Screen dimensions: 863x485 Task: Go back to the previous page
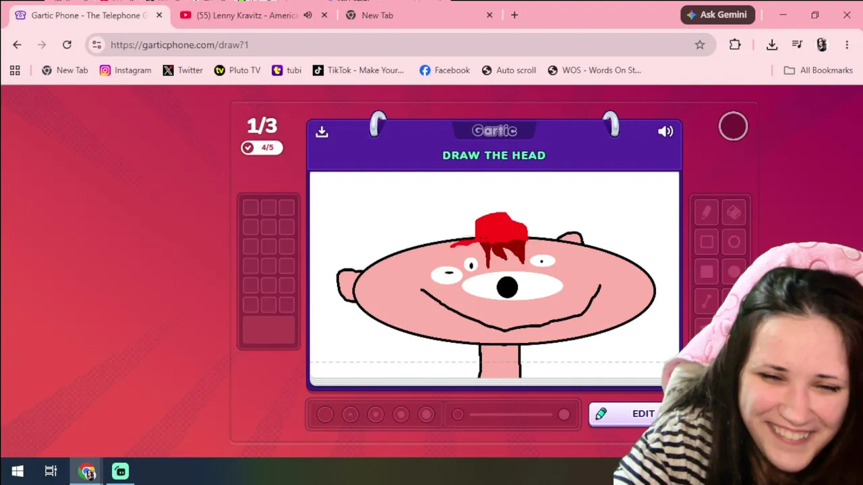click(17, 44)
